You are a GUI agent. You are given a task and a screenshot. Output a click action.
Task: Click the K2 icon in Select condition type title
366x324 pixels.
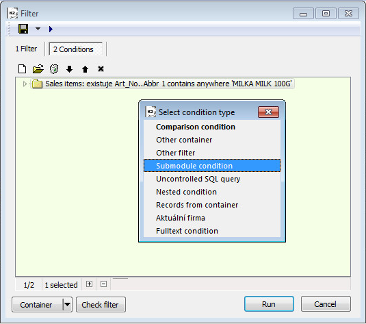151,112
